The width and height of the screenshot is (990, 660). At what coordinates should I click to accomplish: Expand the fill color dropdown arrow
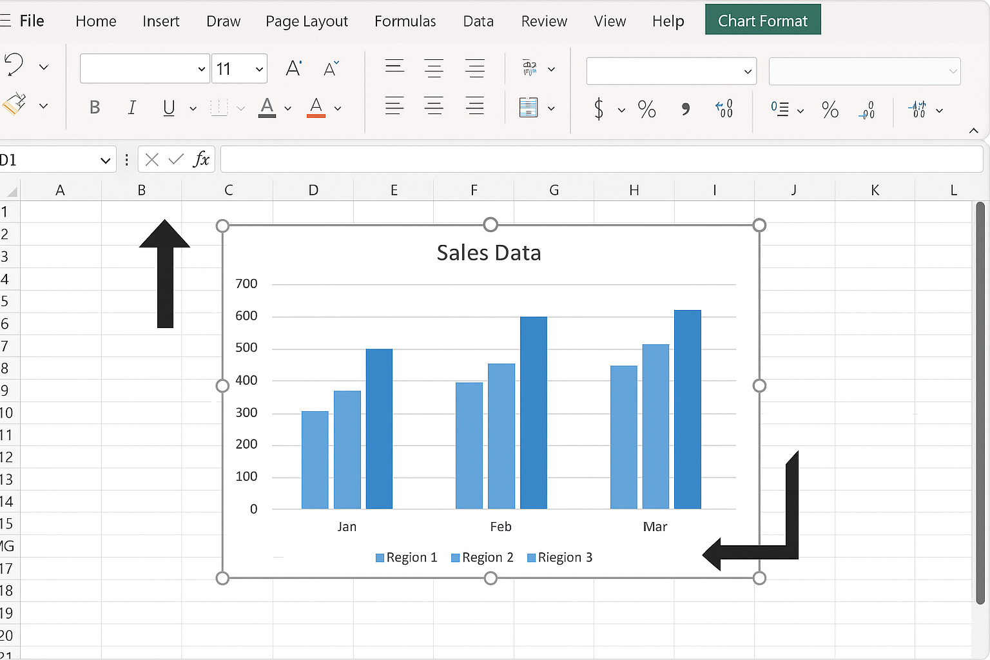point(288,108)
